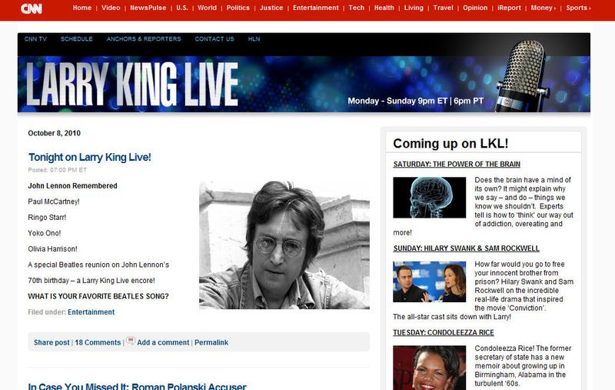This screenshot has height=390, width=615.
Task: Select U.S. in the top navigation
Action: click(x=182, y=8)
